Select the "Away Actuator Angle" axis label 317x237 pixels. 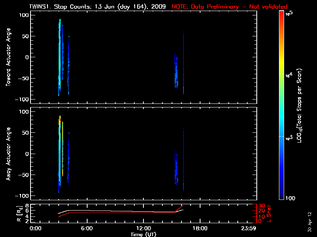tap(8, 154)
